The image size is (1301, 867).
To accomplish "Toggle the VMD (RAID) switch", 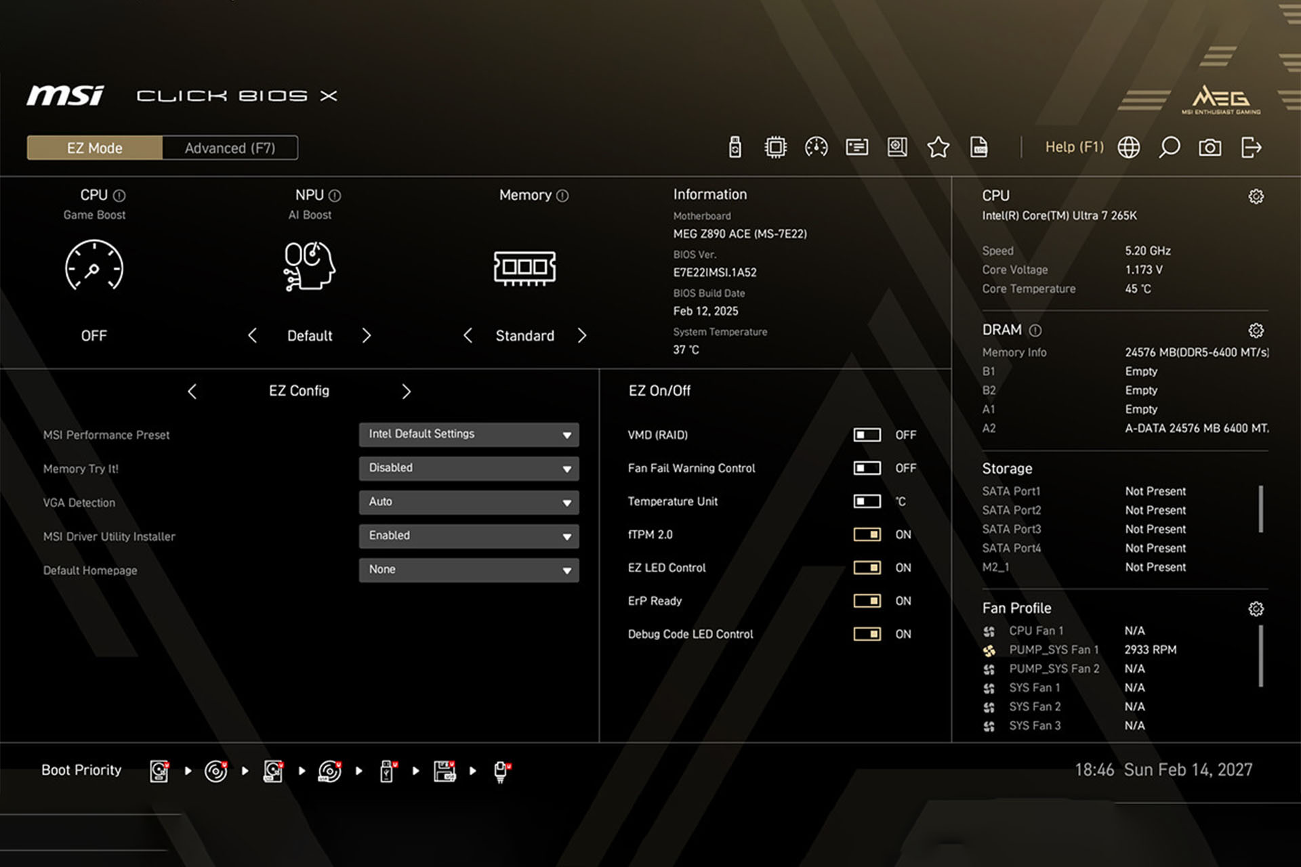I will click(867, 435).
